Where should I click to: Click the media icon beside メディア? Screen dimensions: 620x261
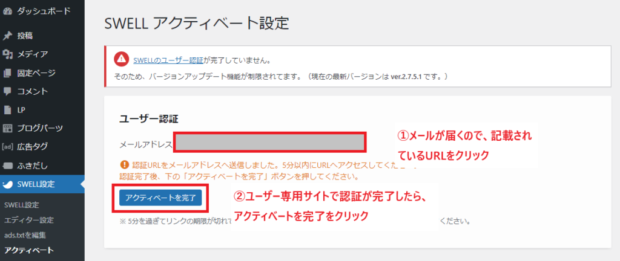point(7,54)
